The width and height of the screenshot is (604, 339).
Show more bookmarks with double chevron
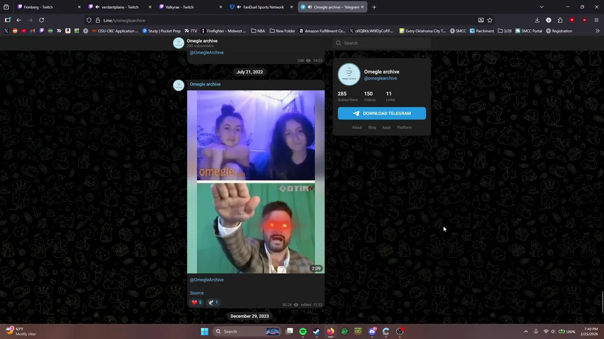[x=597, y=31]
